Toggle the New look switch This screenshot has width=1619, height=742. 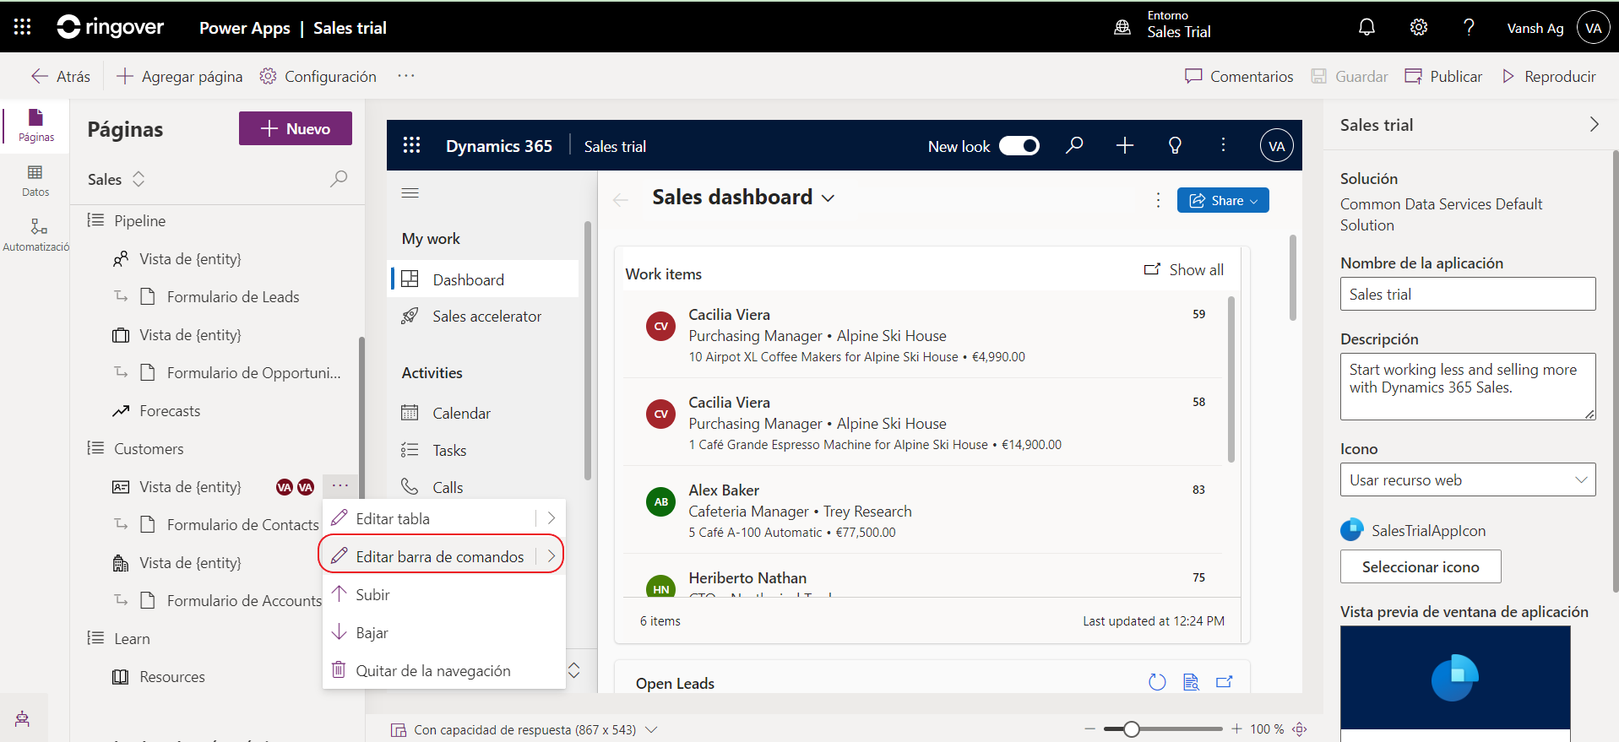tap(1019, 146)
